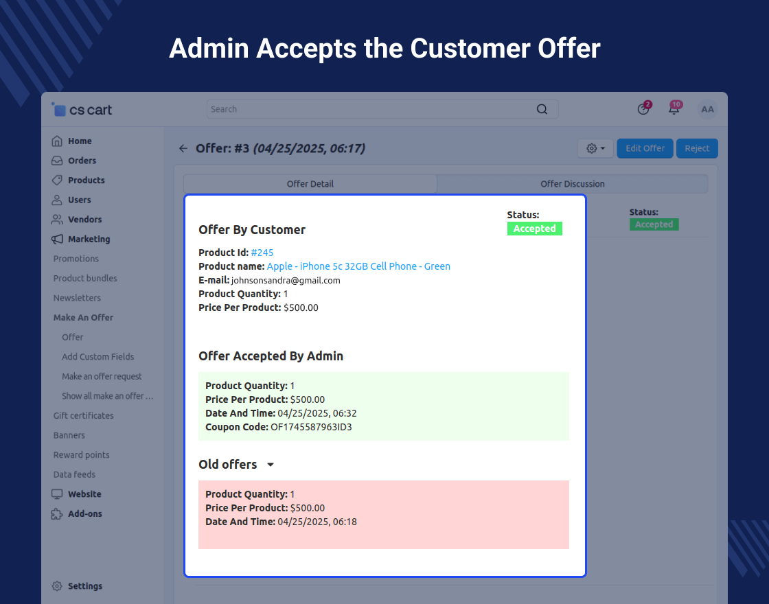Screen dimensions: 769x604
Task: Click the AA user avatar
Action: click(x=707, y=109)
